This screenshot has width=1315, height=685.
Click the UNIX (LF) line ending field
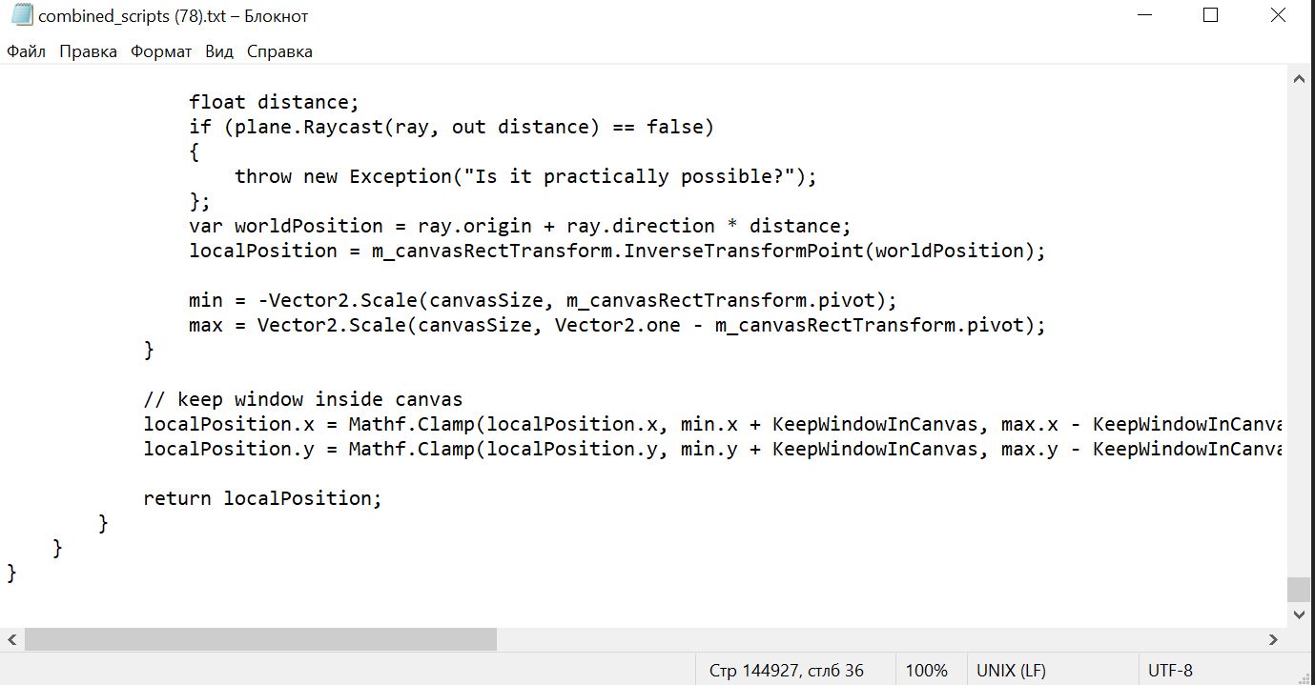tap(1011, 671)
